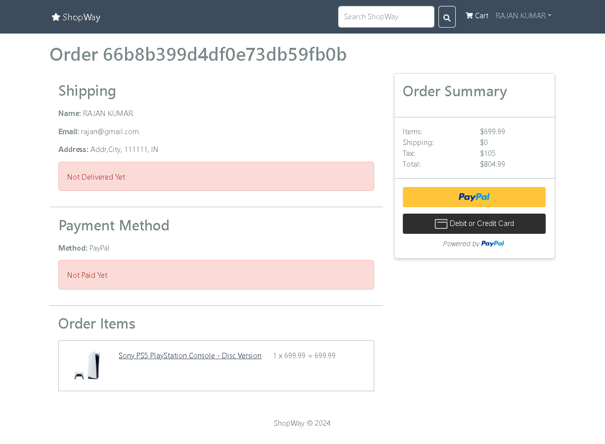Click the email rajan@gmail.com
This screenshot has width=605, height=444.
click(x=110, y=132)
